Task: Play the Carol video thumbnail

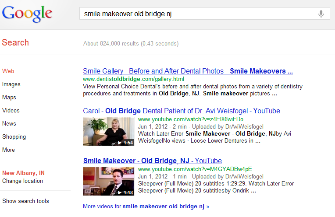Action: (109, 131)
